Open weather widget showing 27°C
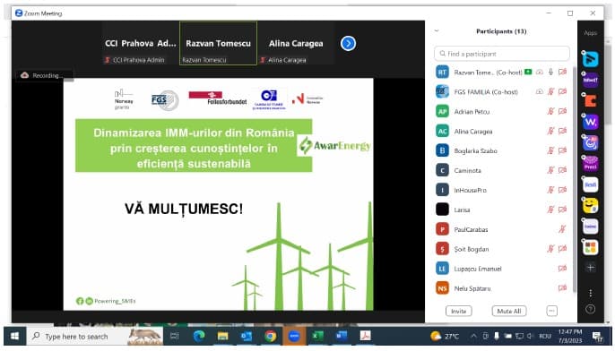This screenshot has height=351, width=615. [x=445, y=336]
